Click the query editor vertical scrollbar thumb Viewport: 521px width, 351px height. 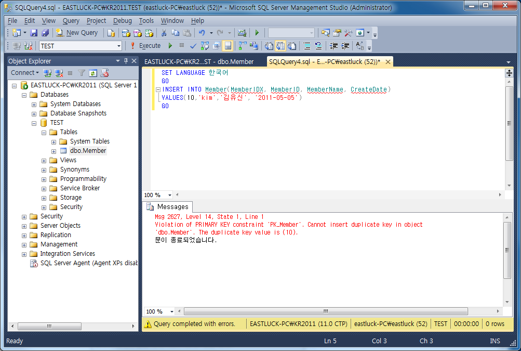[x=509, y=123]
